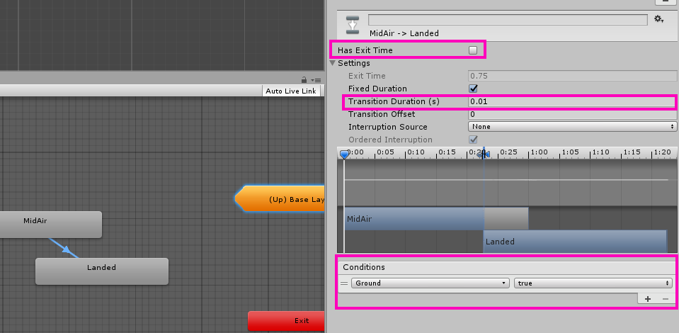This screenshot has height=333, width=679.
Task: Click the Landed clip bar in the timeline
Action: [x=575, y=242]
